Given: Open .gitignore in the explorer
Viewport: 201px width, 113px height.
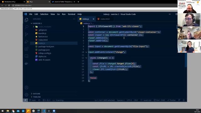Looking at the screenshot, I should pyautogui.click(x=43, y=30).
